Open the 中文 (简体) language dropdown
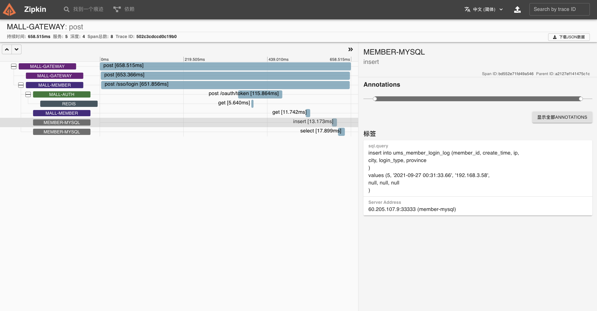The image size is (597, 311). [x=484, y=9]
